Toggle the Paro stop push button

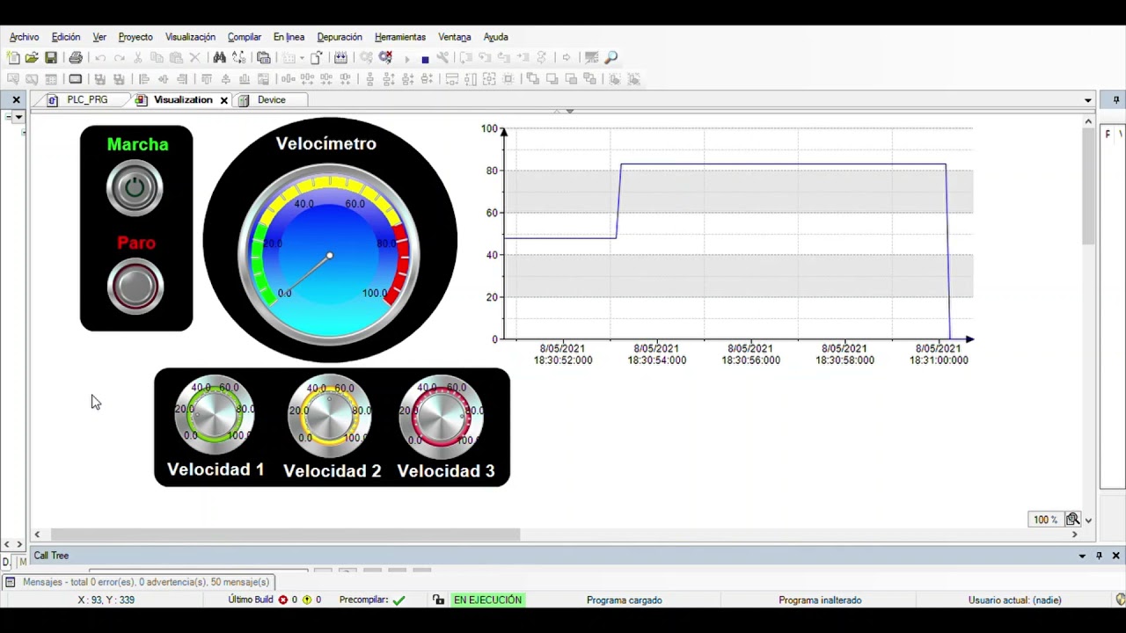click(135, 286)
